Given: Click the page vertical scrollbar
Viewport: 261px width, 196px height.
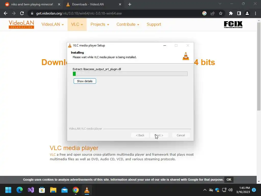Looking at the screenshot, I should (259, 66).
